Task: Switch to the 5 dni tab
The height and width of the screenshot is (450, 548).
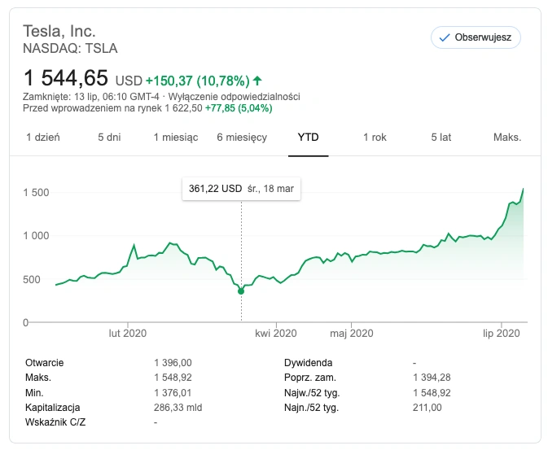Action: pos(109,138)
